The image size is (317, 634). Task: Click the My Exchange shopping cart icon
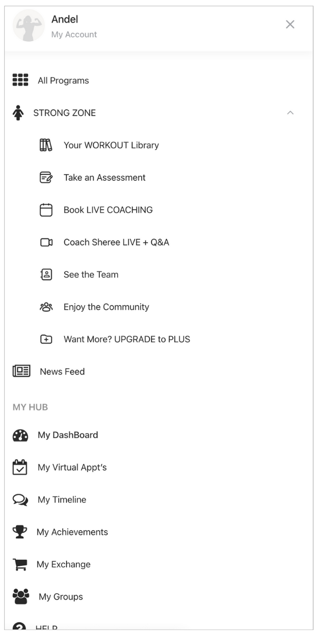coord(20,564)
